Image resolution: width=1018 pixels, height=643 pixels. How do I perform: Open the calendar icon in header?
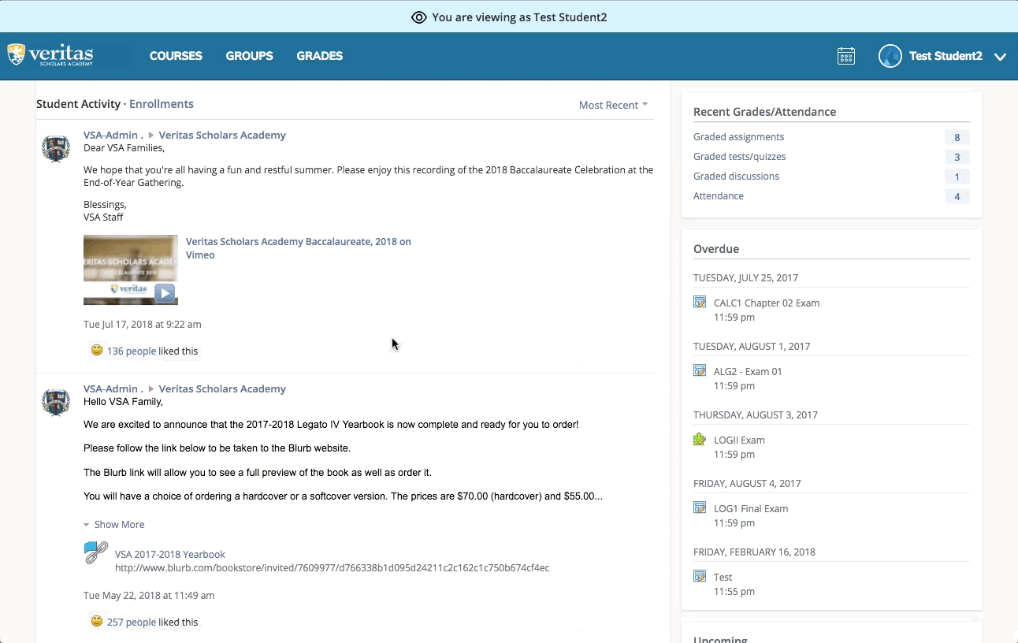pyautogui.click(x=846, y=56)
